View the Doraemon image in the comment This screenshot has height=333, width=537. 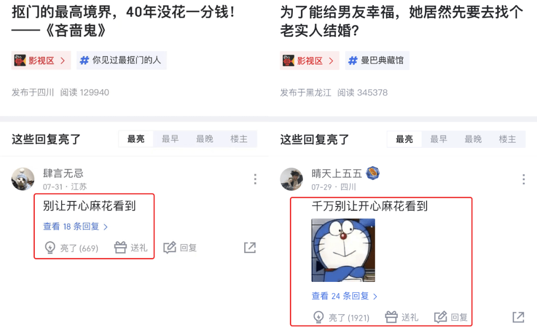343,250
